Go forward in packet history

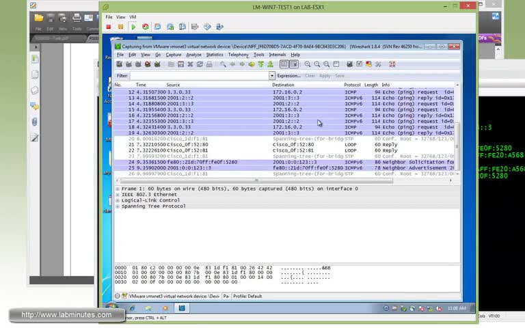242,64
